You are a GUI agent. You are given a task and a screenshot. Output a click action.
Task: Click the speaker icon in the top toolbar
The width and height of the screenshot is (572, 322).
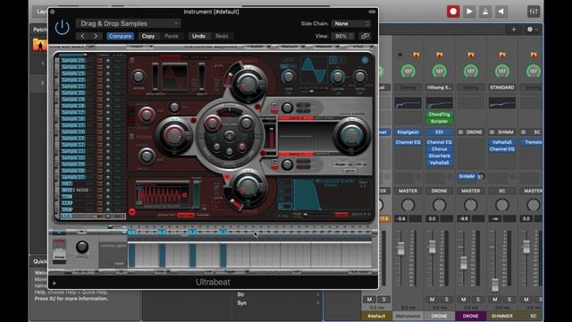(501, 12)
